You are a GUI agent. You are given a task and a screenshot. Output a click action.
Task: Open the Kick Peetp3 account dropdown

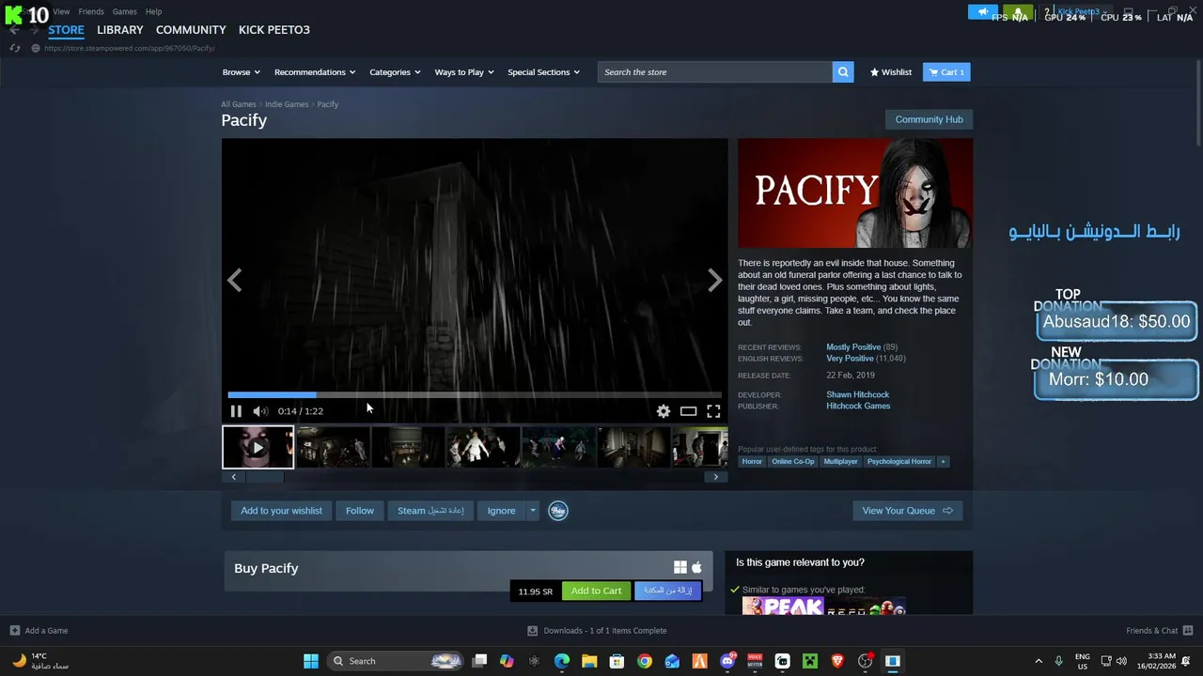(1082, 12)
